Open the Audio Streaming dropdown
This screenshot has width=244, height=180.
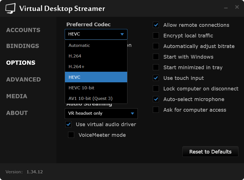point(101,114)
